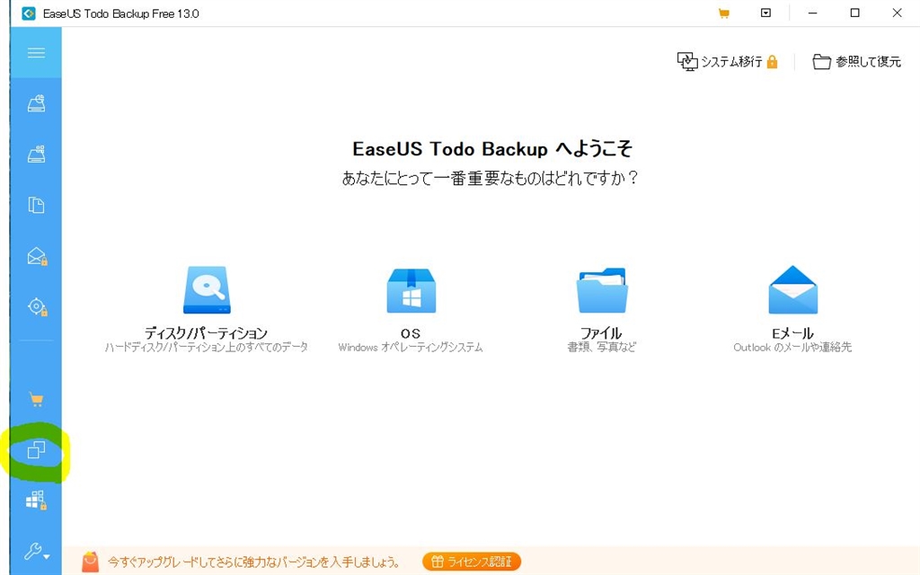Open Disk/Partition backup in sidebar
The height and width of the screenshot is (575, 920).
(x=36, y=103)
